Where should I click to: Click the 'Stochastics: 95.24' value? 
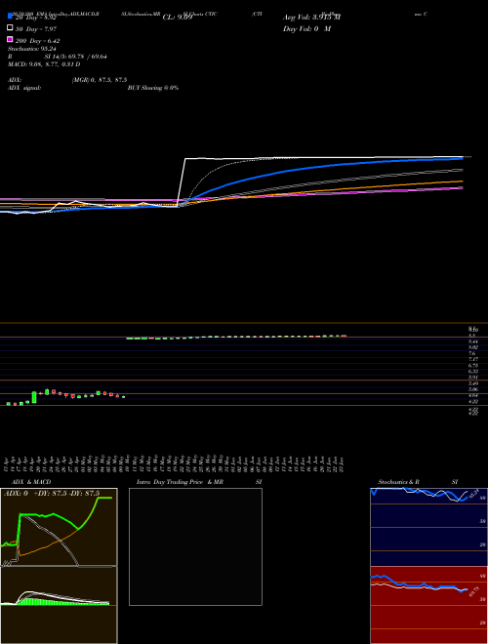point(31,49)
